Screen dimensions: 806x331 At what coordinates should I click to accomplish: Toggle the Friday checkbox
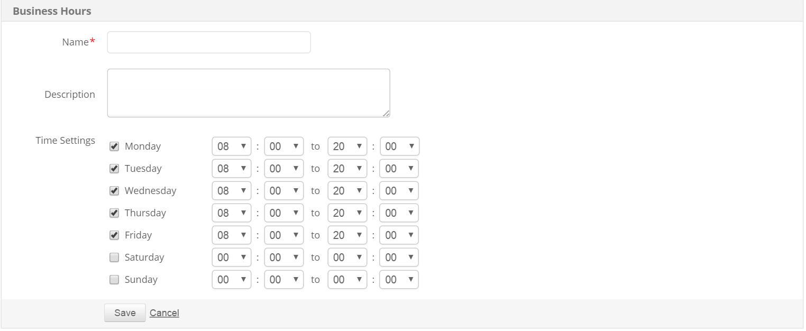click(114, 235)
